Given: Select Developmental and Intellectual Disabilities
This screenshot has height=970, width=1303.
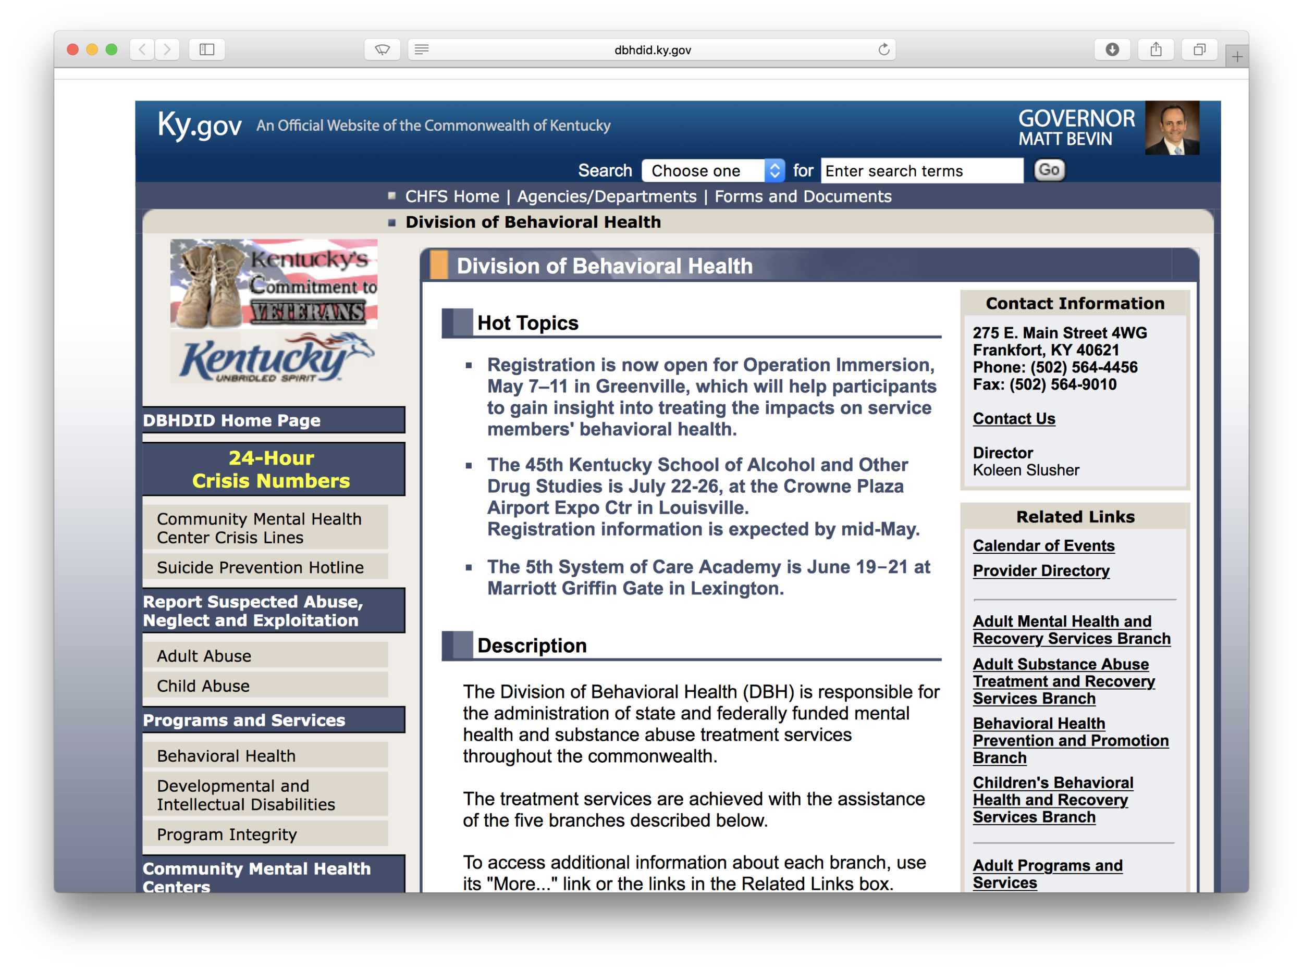Looking at the screenshot, I should 265,794.
